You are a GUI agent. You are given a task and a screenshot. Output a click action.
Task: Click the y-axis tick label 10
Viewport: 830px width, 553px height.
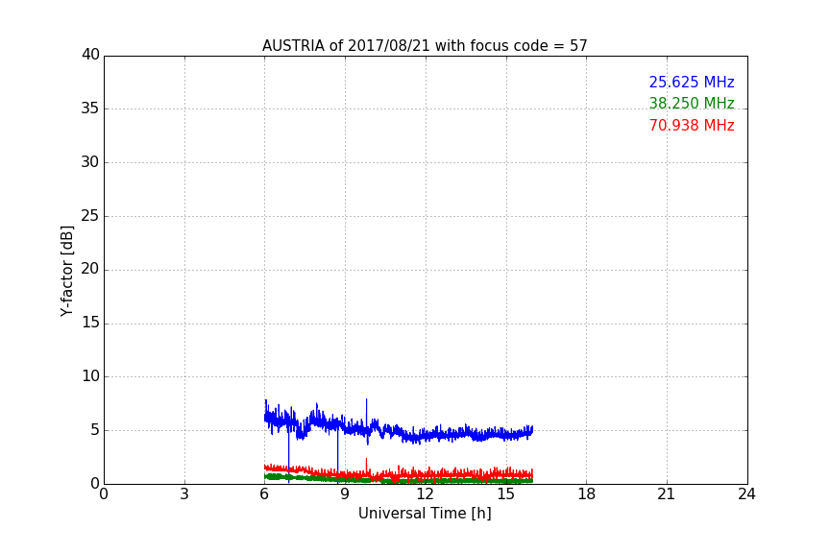coord(90,376)
